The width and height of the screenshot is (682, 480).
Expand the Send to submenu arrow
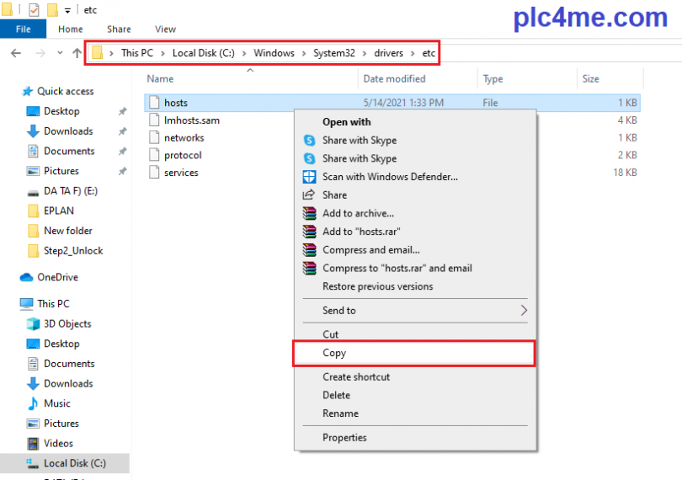pyautogui.click(x=523, y=311)
